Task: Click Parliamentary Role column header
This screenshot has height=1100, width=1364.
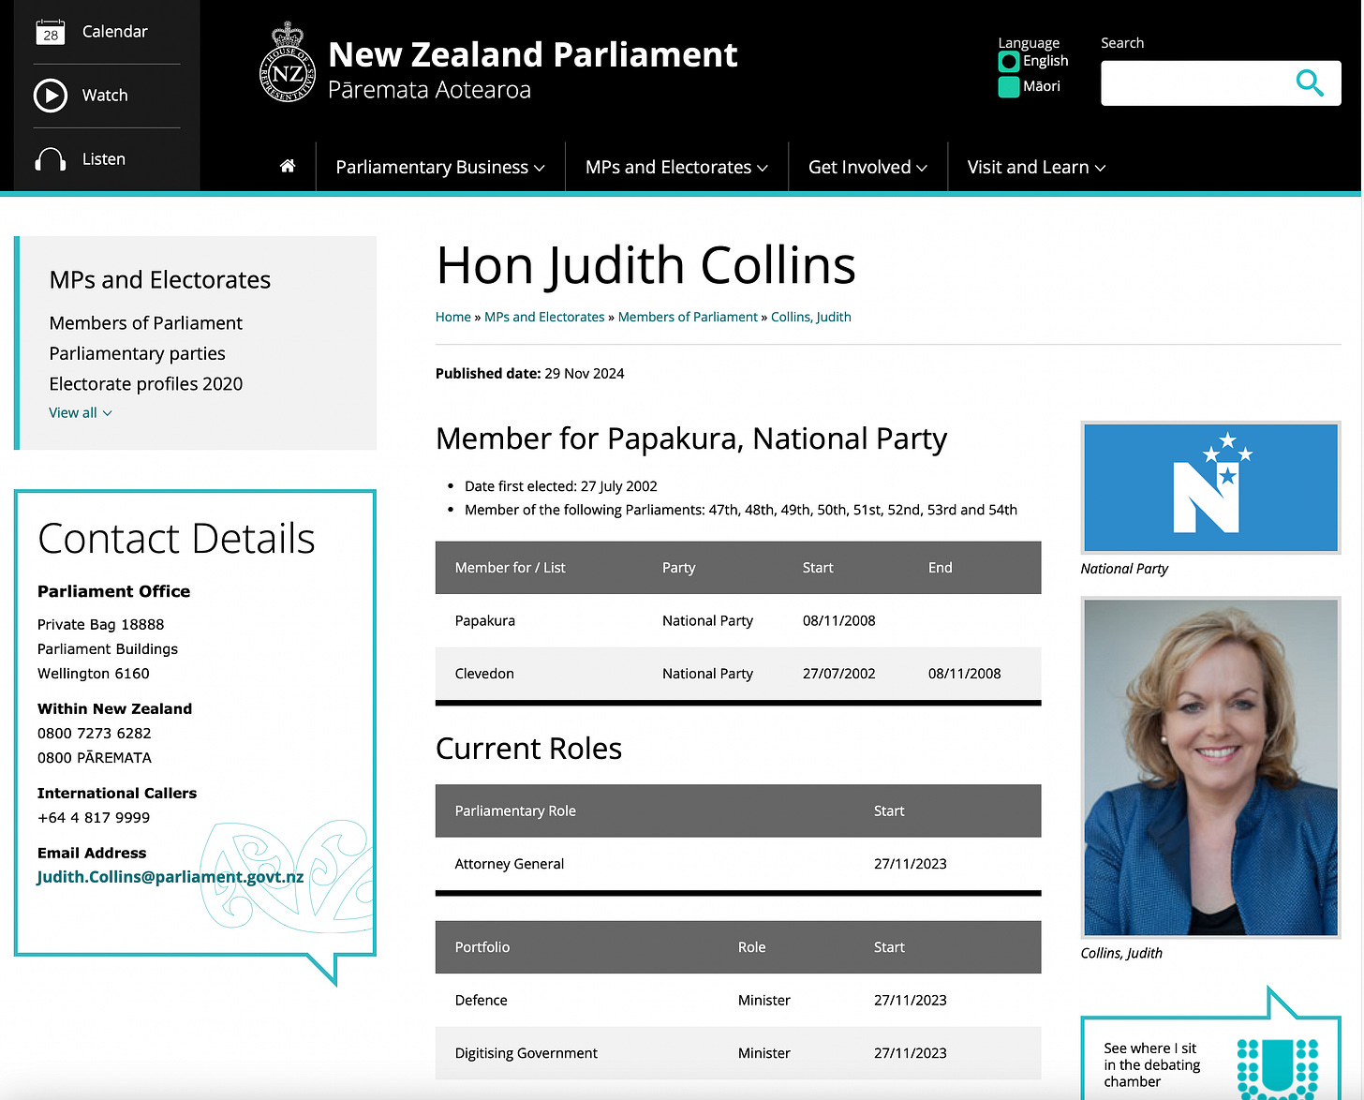Action: [515, 811]
